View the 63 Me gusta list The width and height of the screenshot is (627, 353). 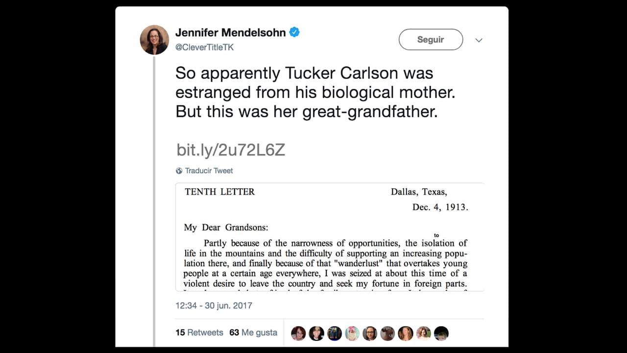click(253, 332)
